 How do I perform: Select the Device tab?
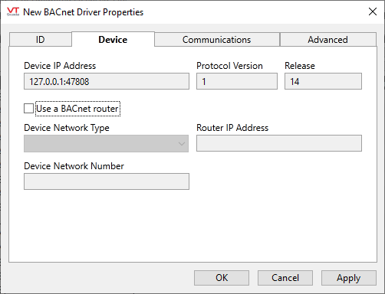pyautogui.click(x=113, y=40)
